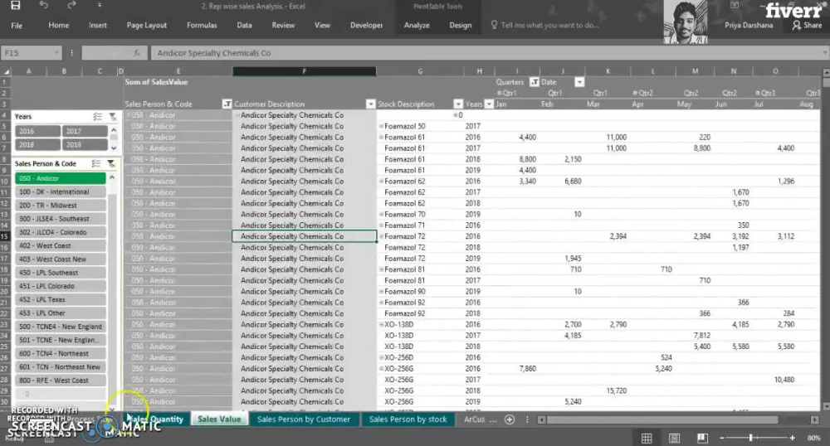The image size is (830, 446).
Task: Open Customer Description filter dropdown
Action: point(370,104)
